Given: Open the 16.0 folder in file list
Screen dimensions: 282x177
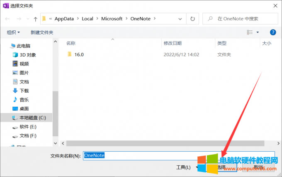Looking at the screenshot, I should (x=79, y=54).
